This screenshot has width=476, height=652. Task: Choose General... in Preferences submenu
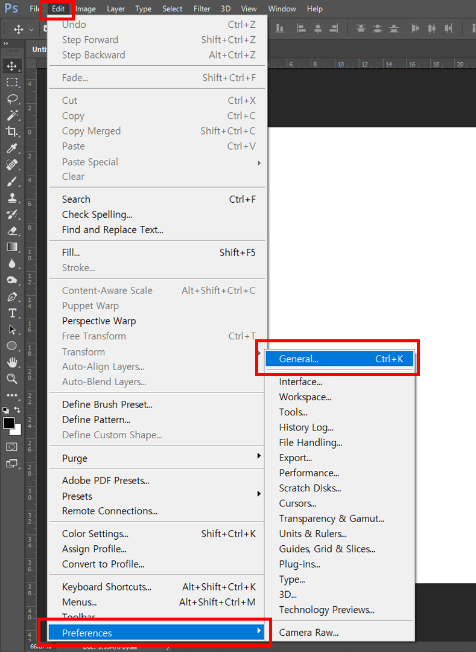click(x=339, y=359)
